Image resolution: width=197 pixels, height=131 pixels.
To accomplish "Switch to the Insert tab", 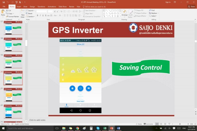I will (19, 7).
